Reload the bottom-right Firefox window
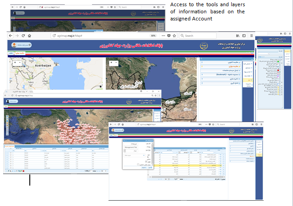The image size is (293, 206). [x=119, y=124]
